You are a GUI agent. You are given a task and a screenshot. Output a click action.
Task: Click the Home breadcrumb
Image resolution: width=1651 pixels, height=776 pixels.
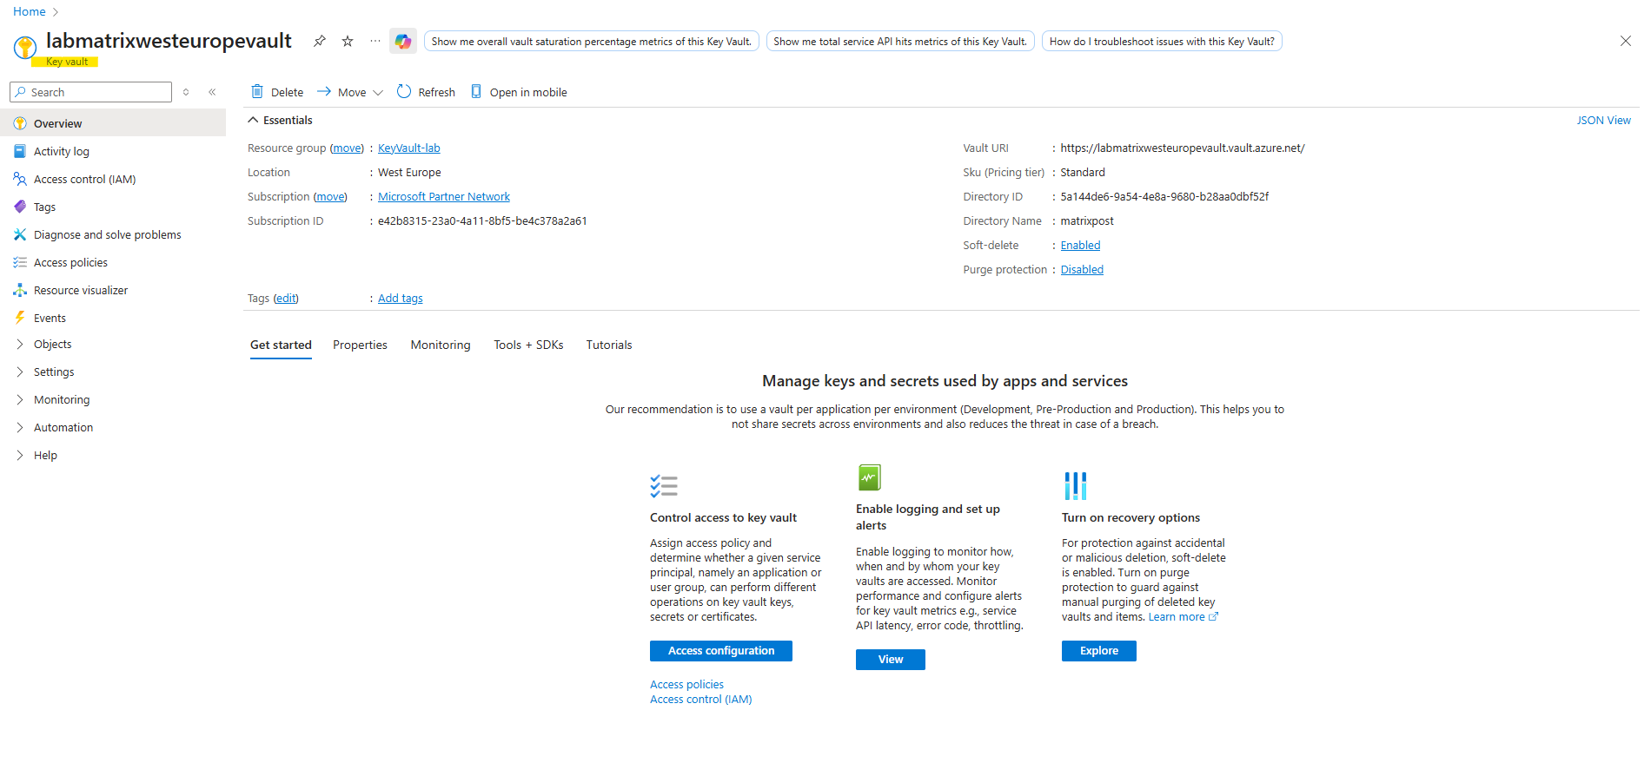[30, 11]
